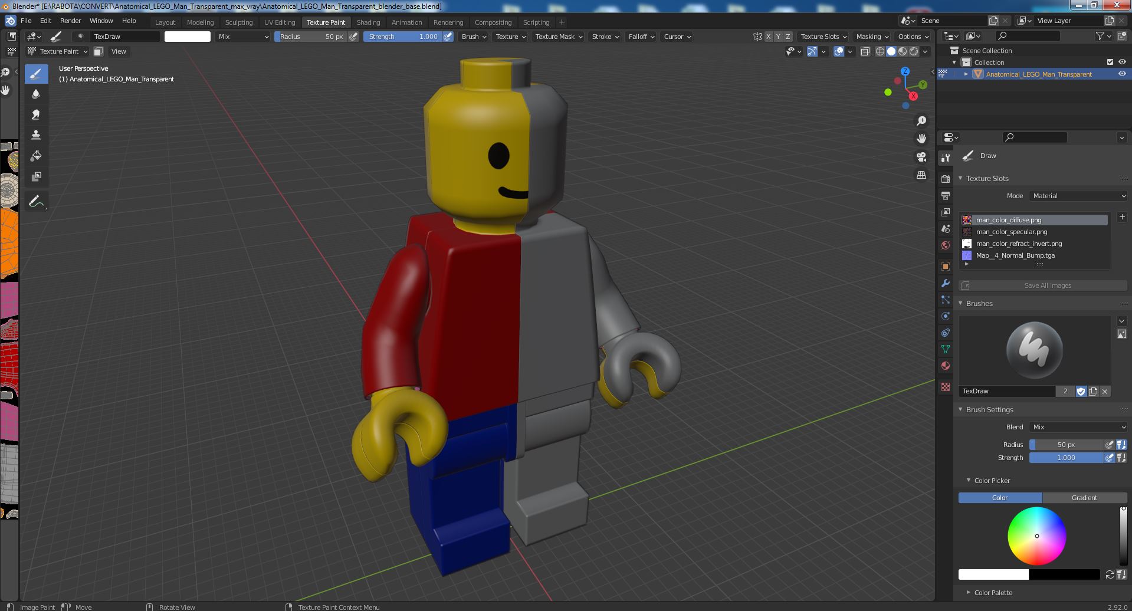The height and width of the screenshot is (611, 1132).
Task: Open the Physics properties tab
Action: [946, 316]
